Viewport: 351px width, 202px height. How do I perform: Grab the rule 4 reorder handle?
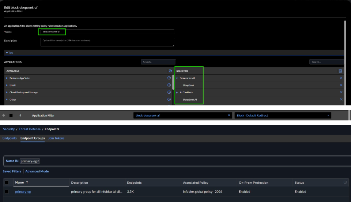pyautogui.click(x=4, y=115)
